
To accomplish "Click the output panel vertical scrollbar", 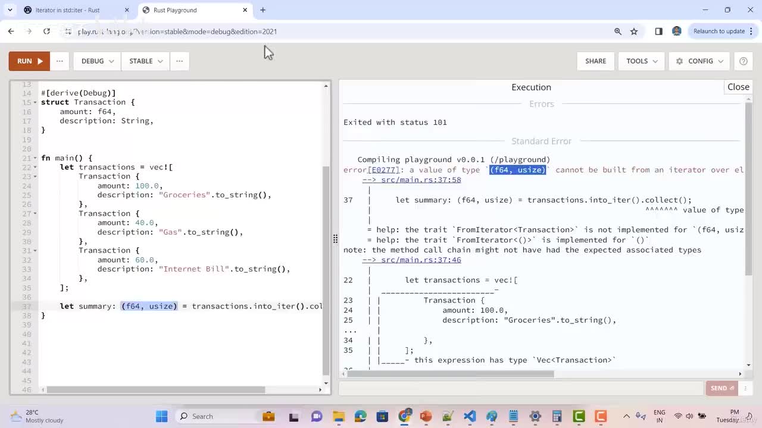I will (x=749, y=190).
